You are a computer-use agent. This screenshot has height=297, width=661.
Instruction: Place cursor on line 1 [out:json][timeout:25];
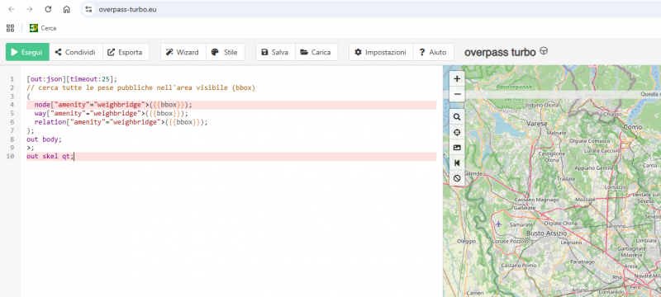72,79
